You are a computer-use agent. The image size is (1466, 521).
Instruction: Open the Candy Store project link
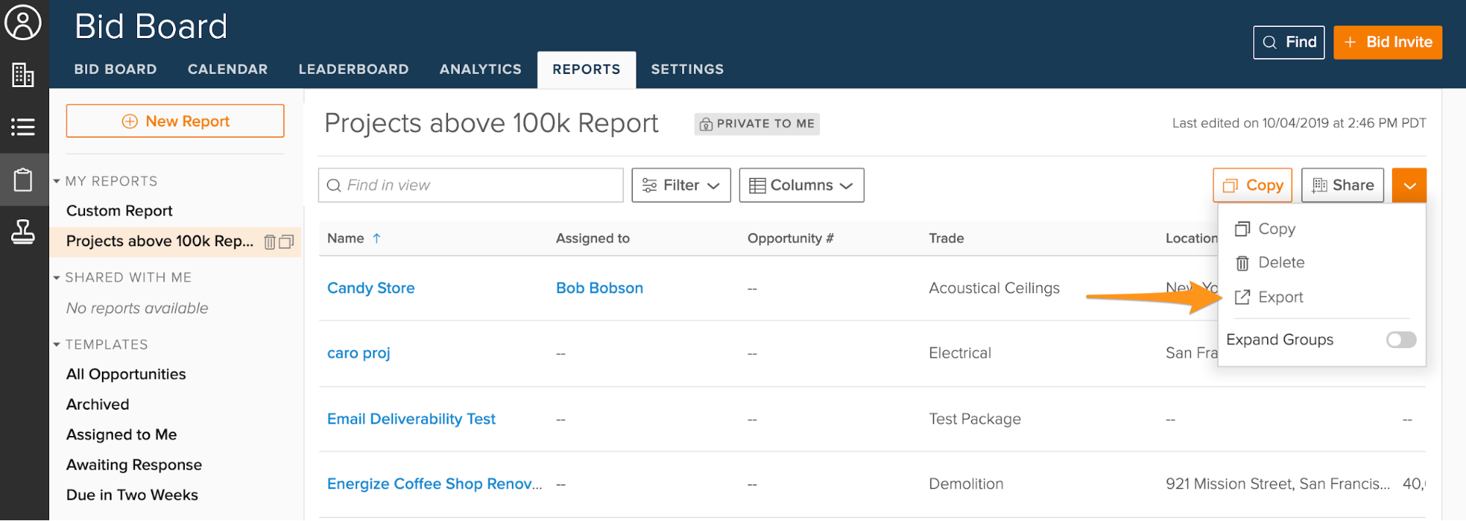point(370,288)
